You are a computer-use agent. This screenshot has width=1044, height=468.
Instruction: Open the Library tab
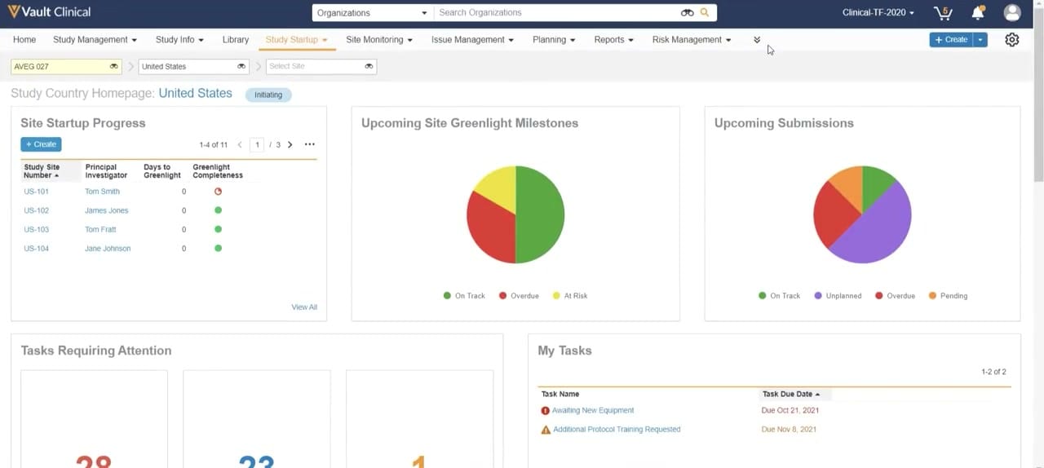[x=236, y=40]
